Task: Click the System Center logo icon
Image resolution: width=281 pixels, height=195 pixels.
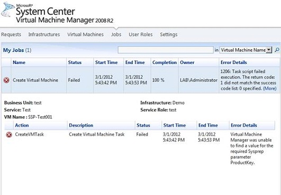Action: tap(8, 10)
